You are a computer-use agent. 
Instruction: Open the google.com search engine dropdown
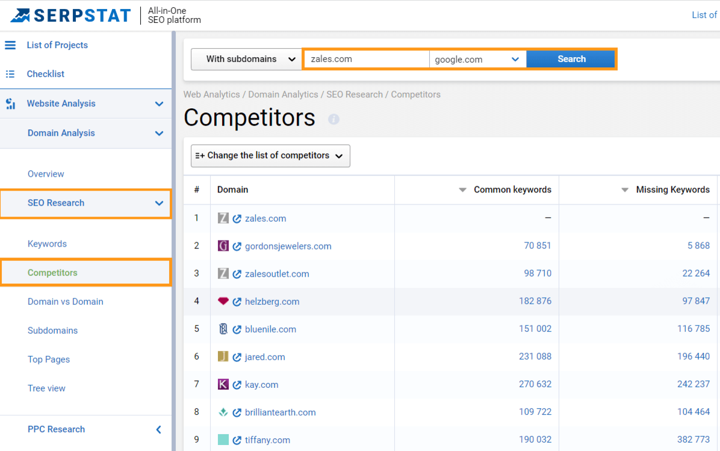click(477, 59)
